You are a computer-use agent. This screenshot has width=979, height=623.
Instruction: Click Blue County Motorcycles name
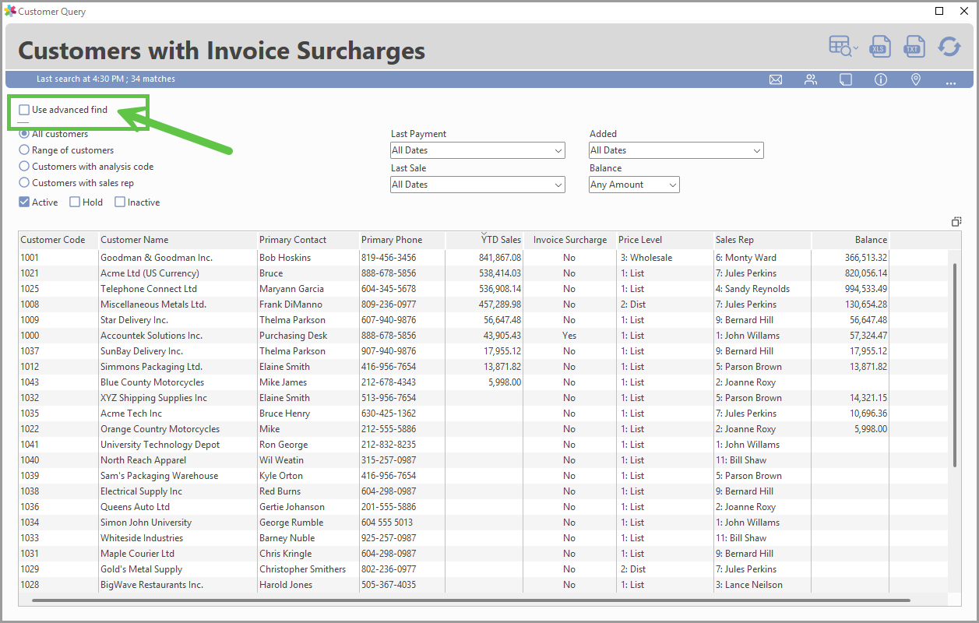[152, 382]
